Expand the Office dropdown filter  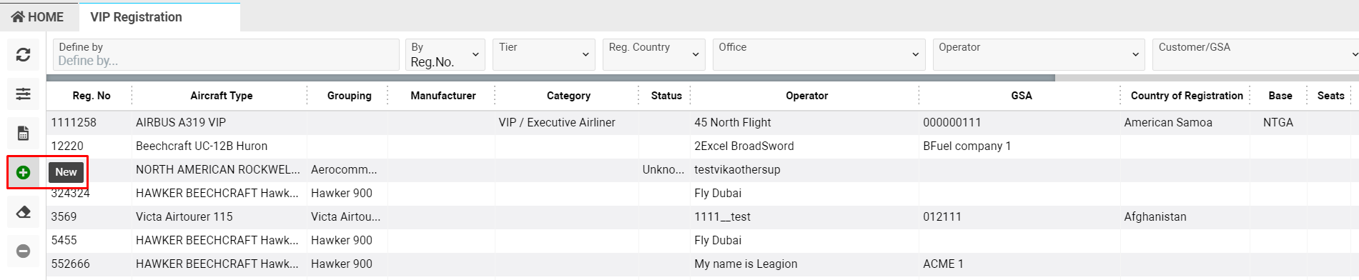819,55
